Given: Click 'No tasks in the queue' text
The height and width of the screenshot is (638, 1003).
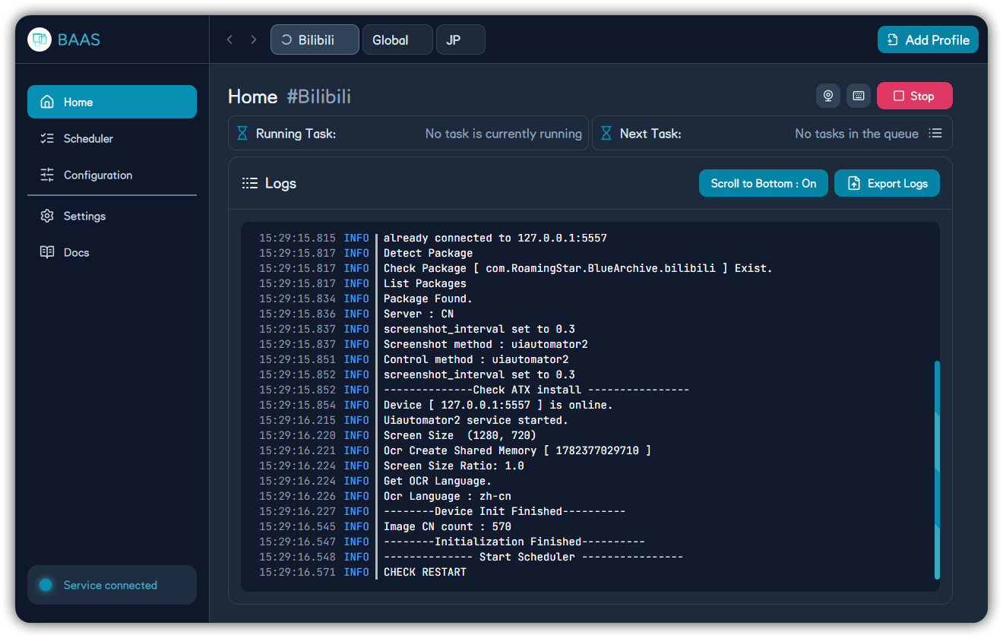Looking at the screenshot, I should click(857, 134).
